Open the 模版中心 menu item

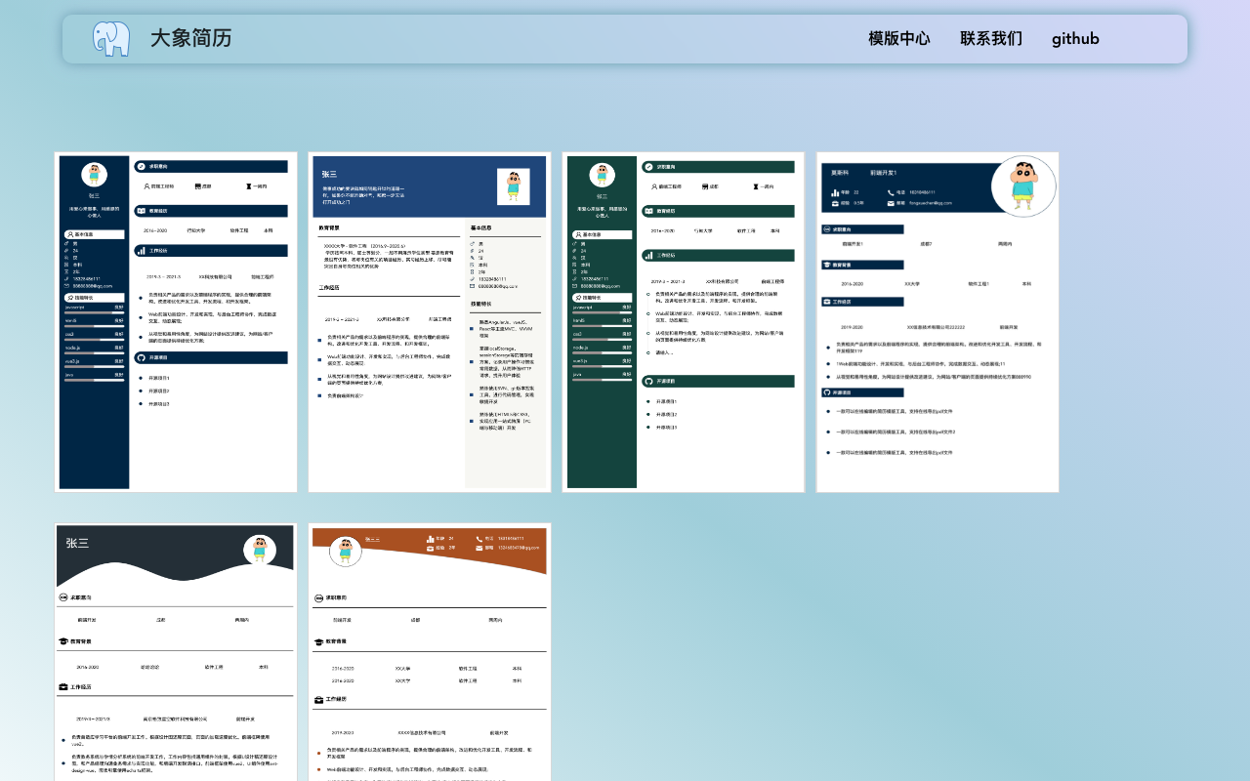899,39
